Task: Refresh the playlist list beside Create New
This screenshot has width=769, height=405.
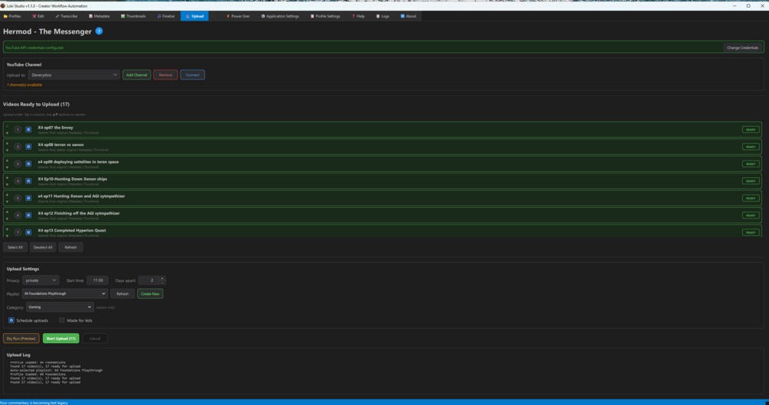Action: tap(122, 294)
